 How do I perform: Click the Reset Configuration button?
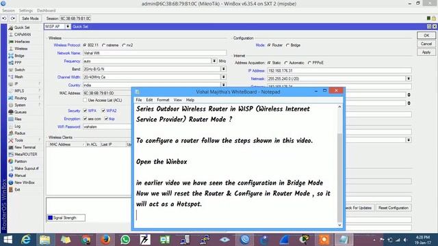point(394,208)
